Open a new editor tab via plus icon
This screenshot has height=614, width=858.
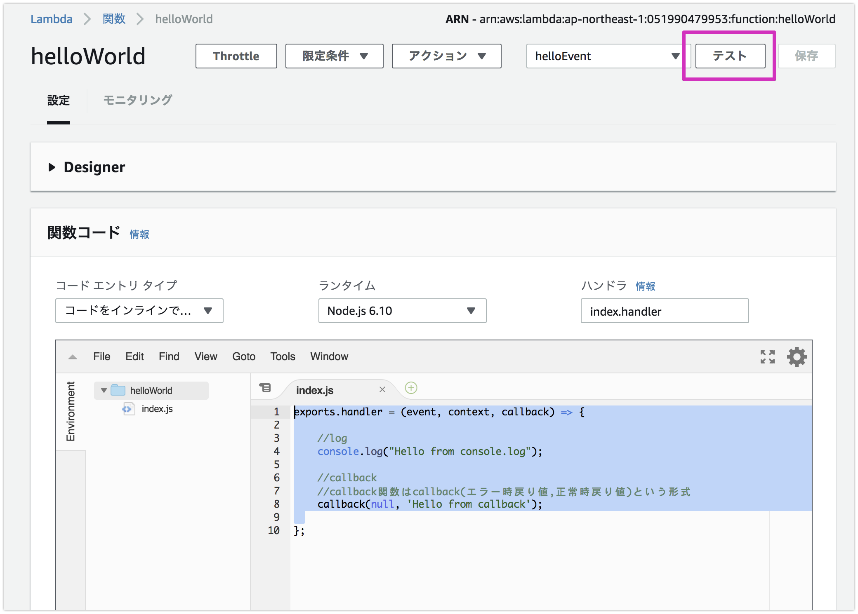click(410, 388)
